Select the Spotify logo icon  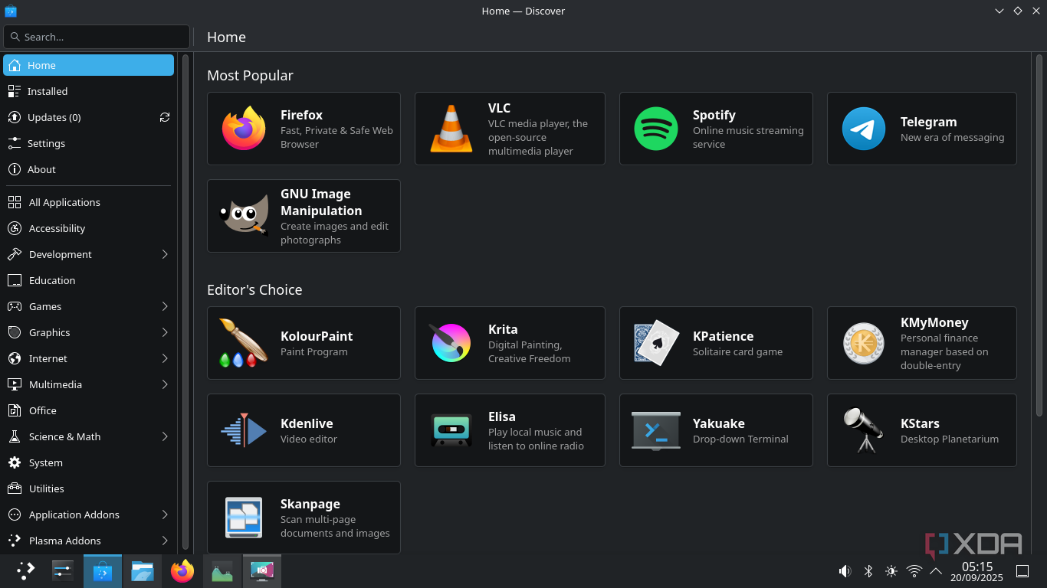[656, 129]
